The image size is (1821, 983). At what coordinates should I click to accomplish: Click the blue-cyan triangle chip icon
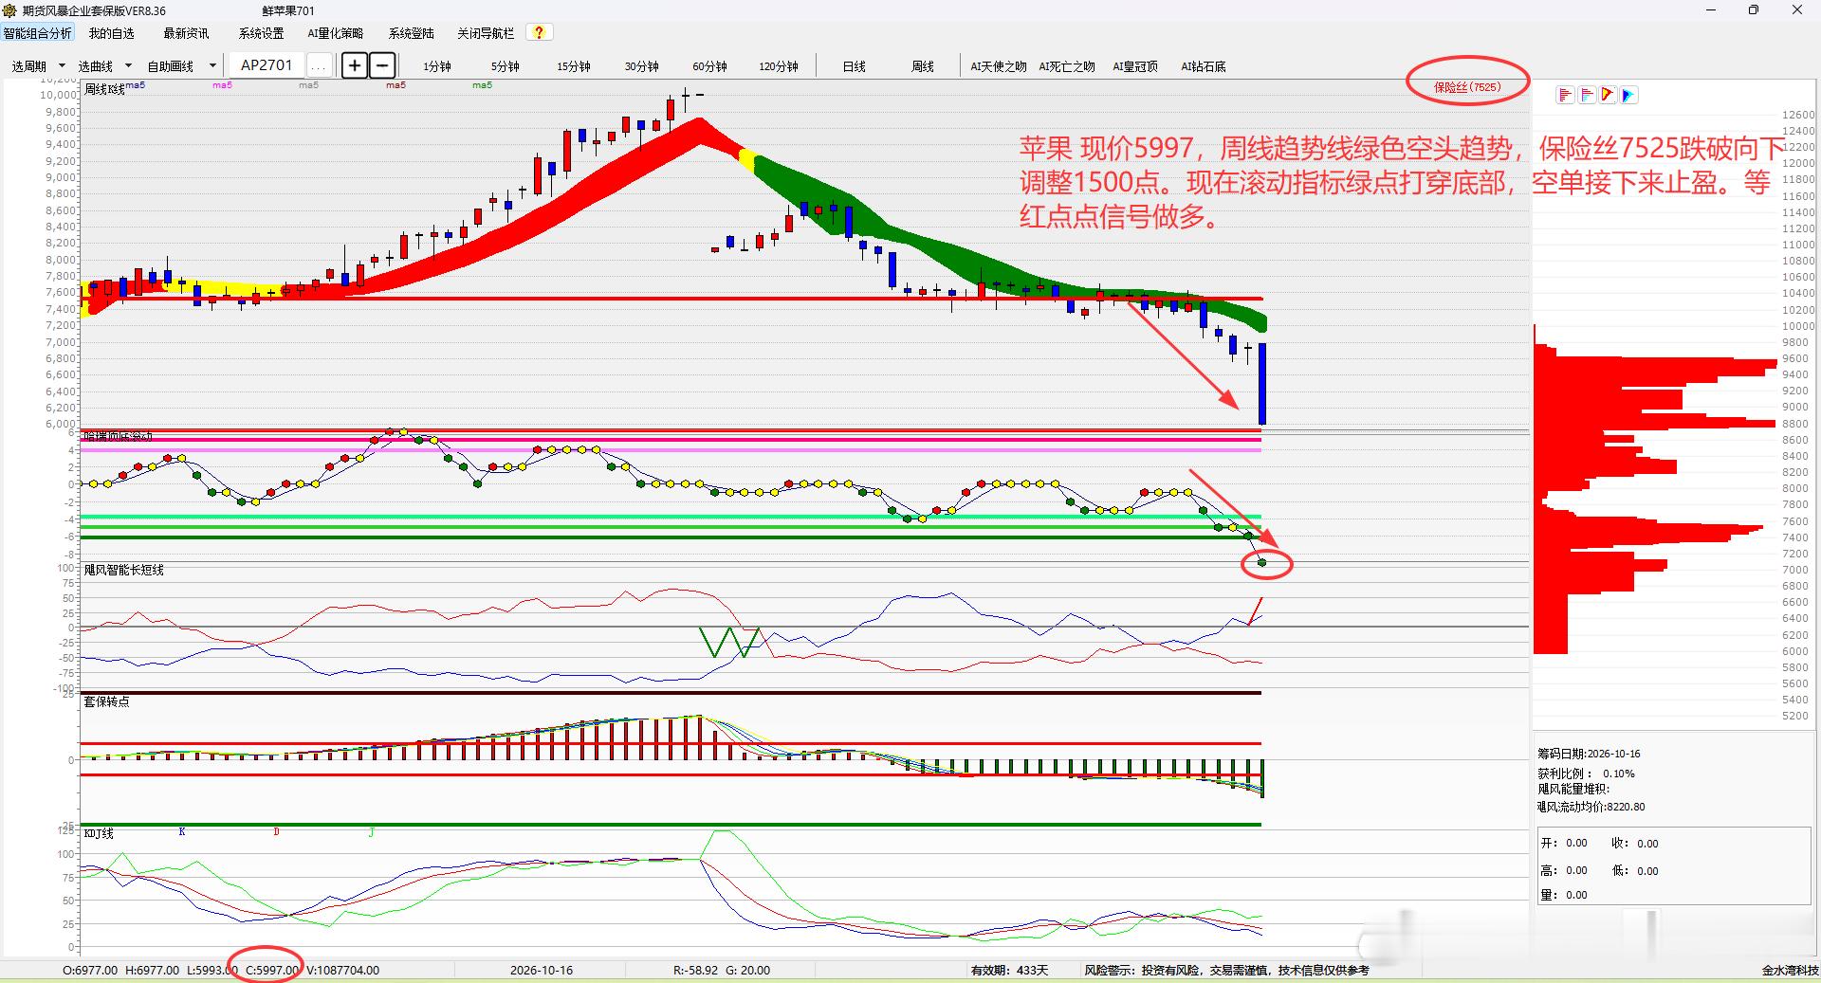tap(1628, 95)
